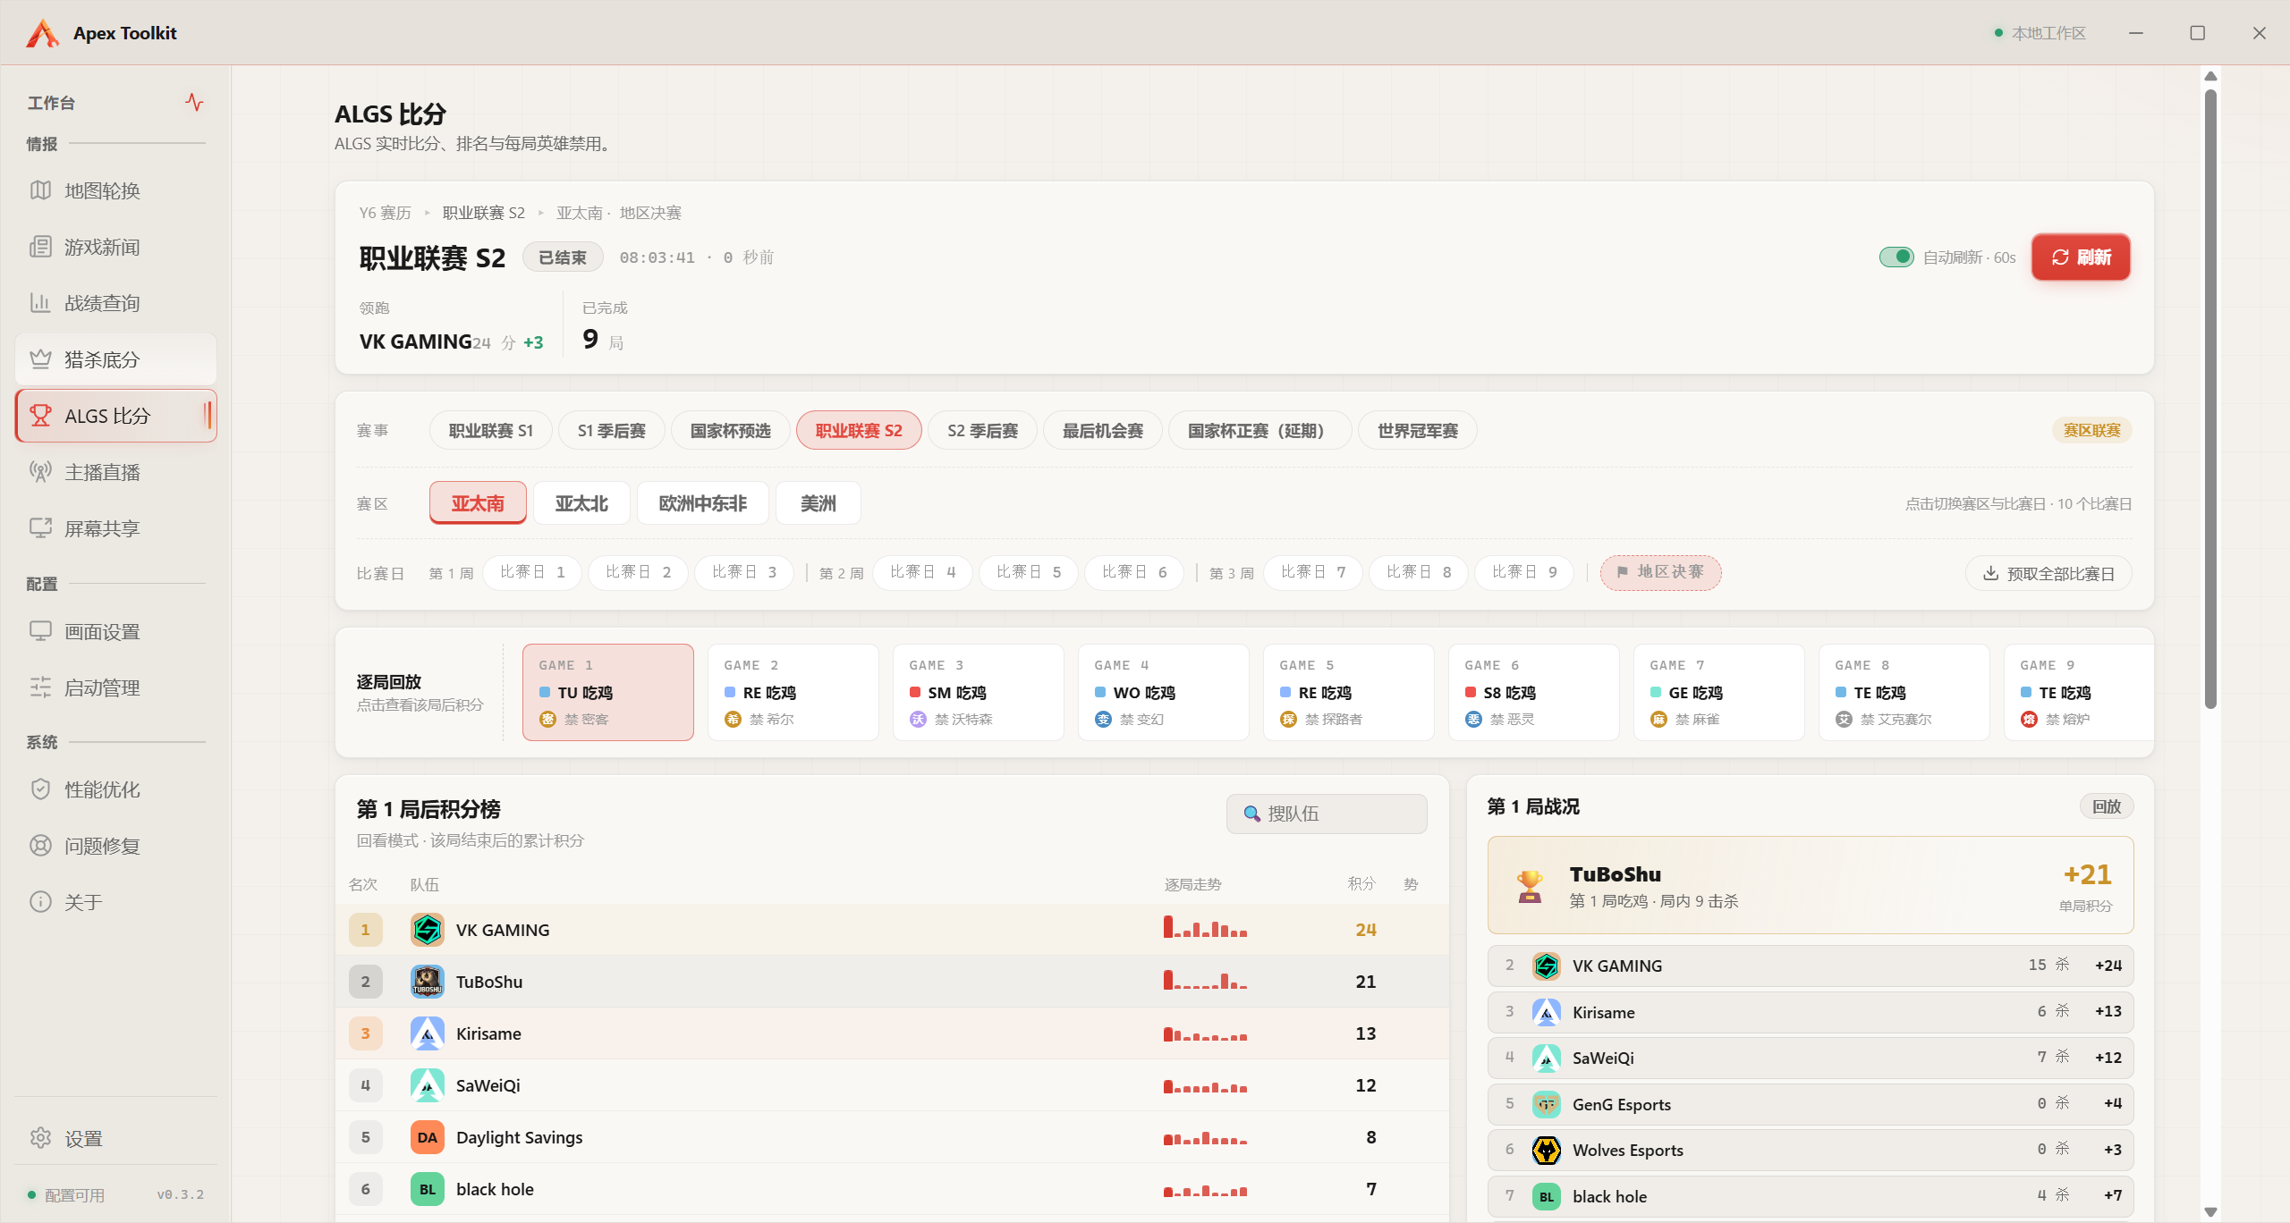Click 搜队伍 team search field
This screenshot has width=2290, height=1223.
point(1327,814)
